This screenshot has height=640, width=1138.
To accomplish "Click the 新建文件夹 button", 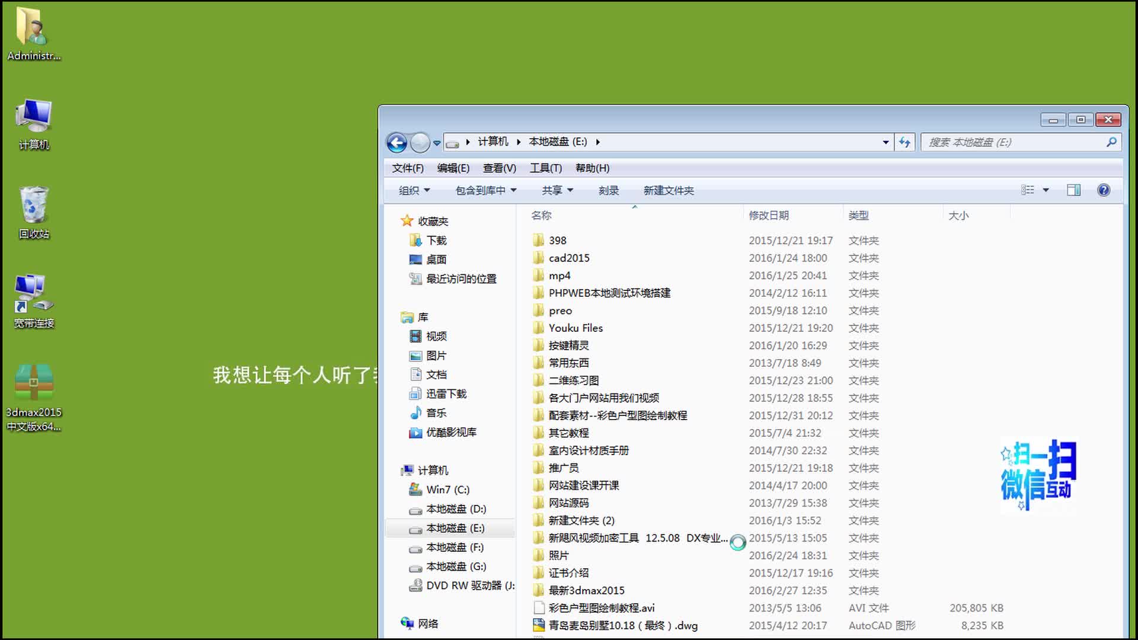I will point(669,190).
